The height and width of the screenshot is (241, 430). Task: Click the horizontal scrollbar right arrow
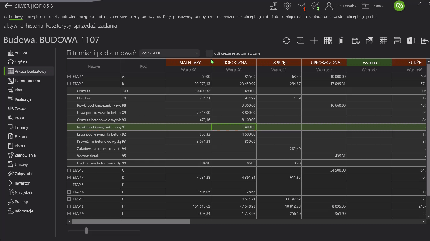tap(424, 222)
